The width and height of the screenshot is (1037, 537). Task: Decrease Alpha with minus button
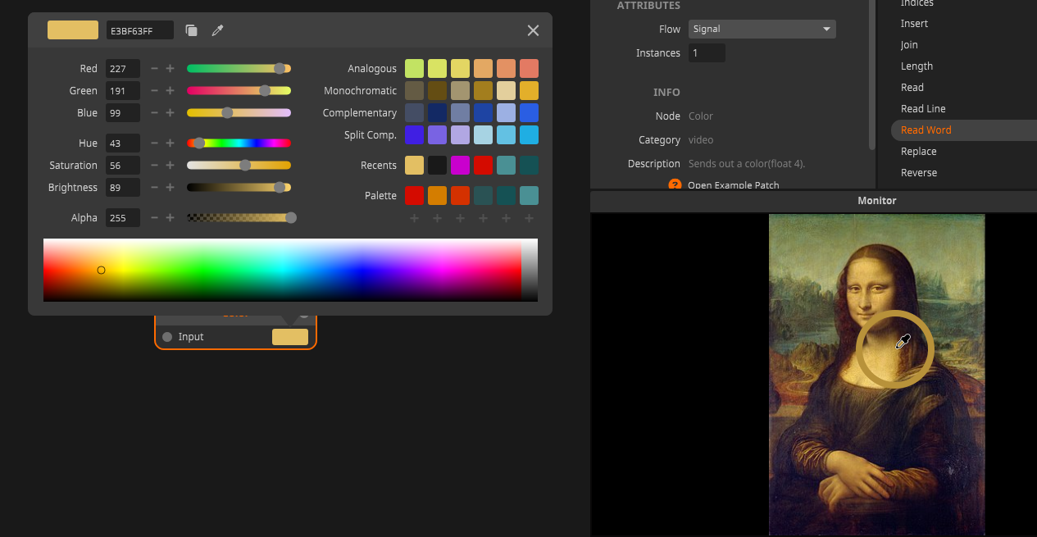point(154,218)
